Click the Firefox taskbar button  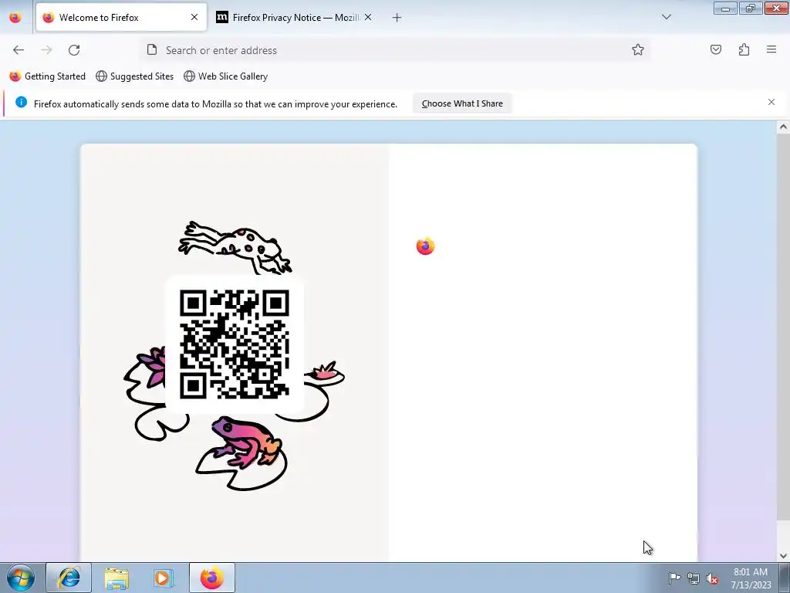pos(211,578)
